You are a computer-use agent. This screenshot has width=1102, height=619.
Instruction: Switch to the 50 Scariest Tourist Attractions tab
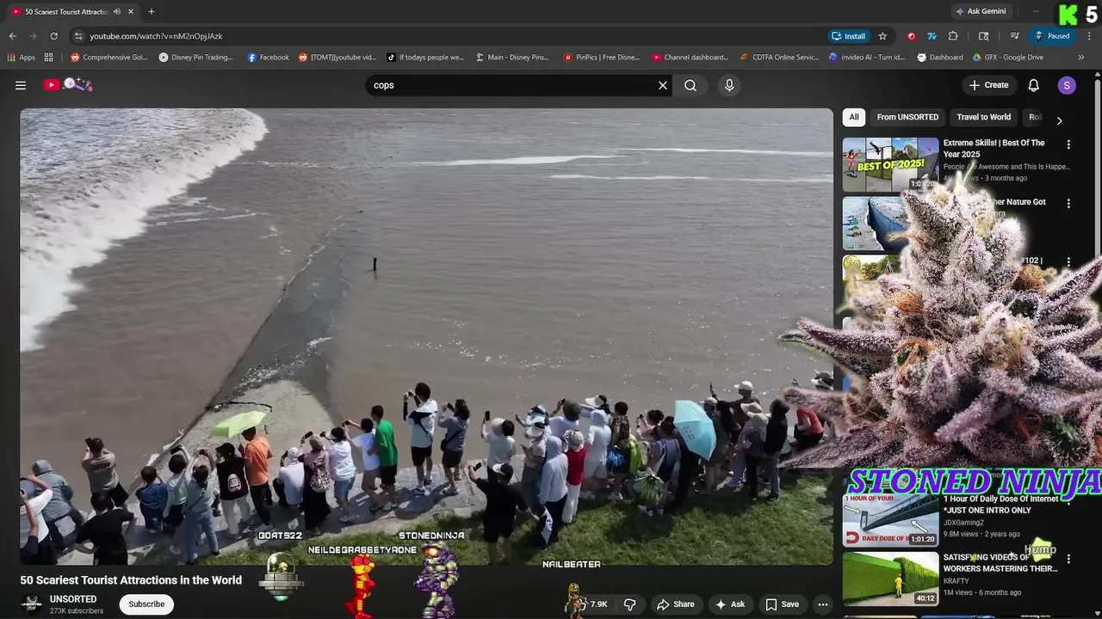click(x=67, y=11)
